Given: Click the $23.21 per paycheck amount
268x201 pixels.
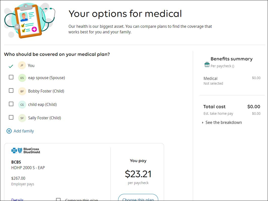Looking at the screenshot, I should click(138, 174).
